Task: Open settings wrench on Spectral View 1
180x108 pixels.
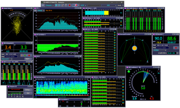Action: tap(85, 77)
